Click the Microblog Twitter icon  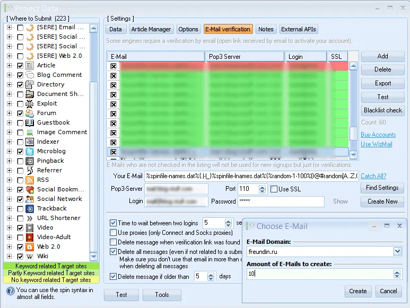pos(30,151)
